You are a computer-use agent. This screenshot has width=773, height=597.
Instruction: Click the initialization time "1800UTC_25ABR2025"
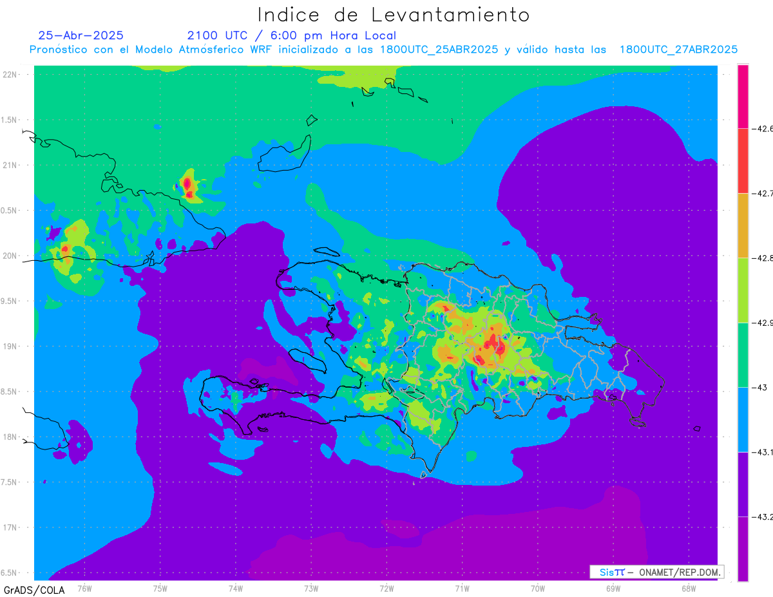[x=439, y=50]
